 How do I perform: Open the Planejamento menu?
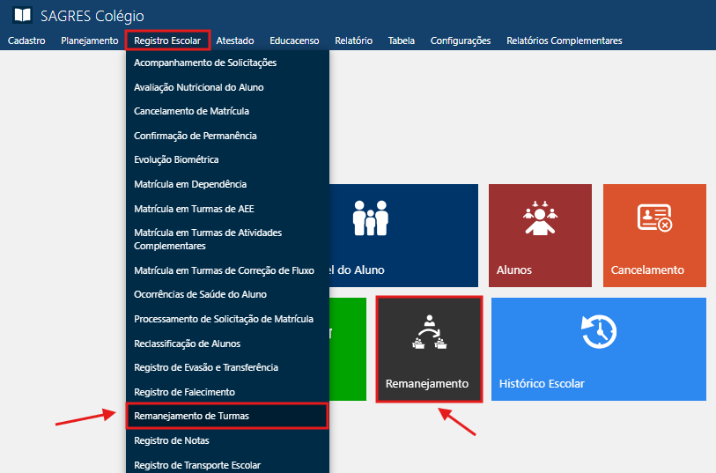pyautogui.click(x=89, y=41)
